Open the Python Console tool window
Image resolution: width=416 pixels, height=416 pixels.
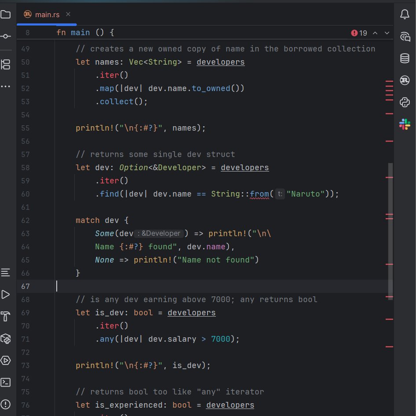[x=405, y=102]
